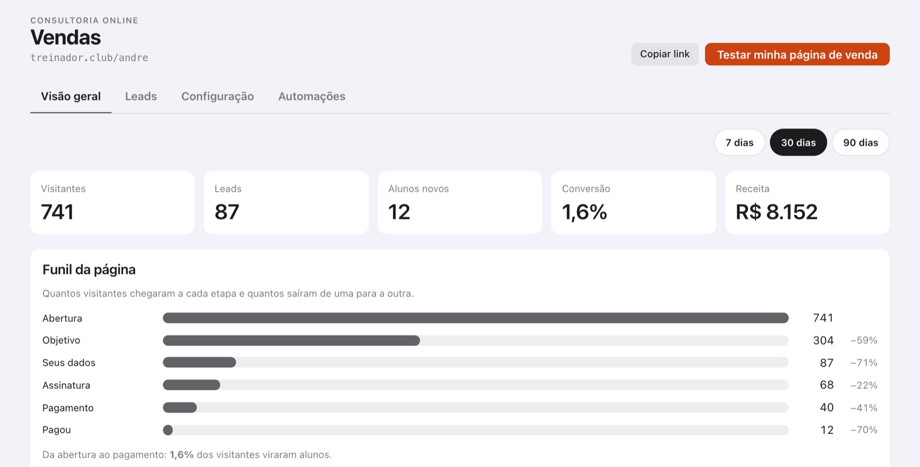920x467 pixels.
Task: Click the −41% drop-off figure
Action: tap(864, 408)
